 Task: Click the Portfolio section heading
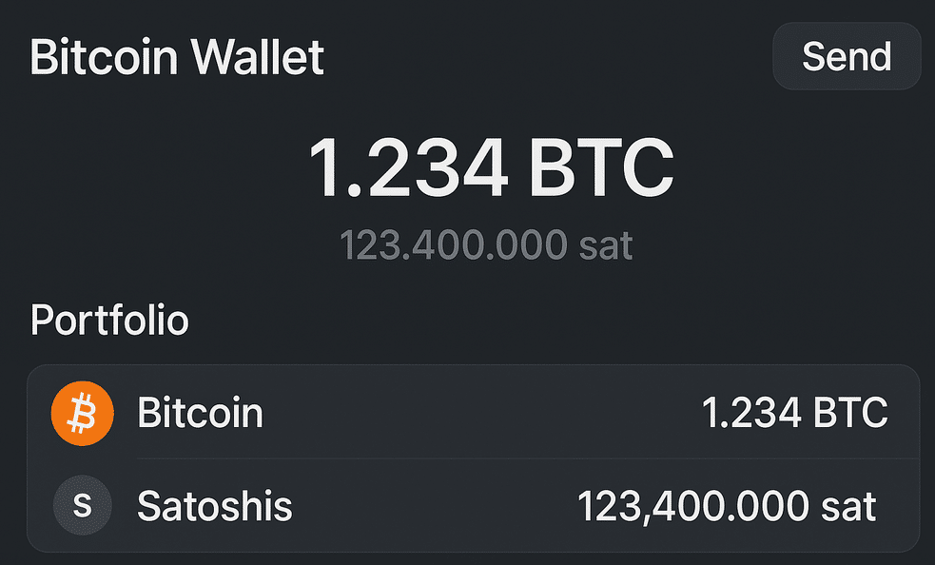coord(109,321)
